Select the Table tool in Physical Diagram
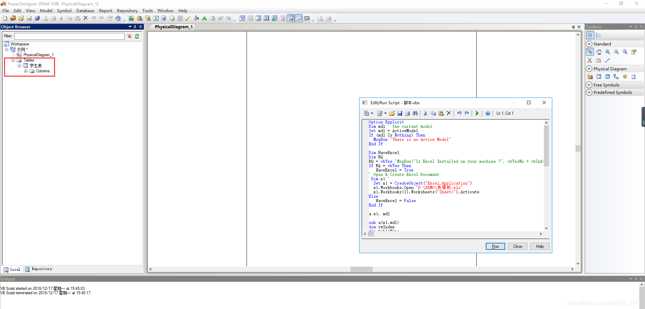This screenshot has width=645, height=309. (x=599, y=77)
